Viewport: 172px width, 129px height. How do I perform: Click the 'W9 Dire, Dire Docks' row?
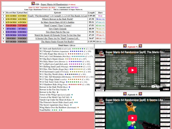65,69
